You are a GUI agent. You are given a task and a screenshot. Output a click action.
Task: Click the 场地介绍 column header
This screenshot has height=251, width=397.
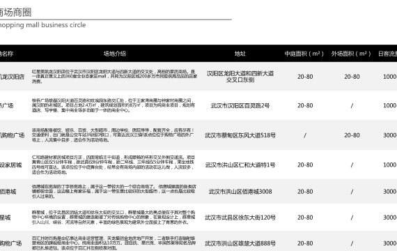pyautogui.click(x=114, y=54)
